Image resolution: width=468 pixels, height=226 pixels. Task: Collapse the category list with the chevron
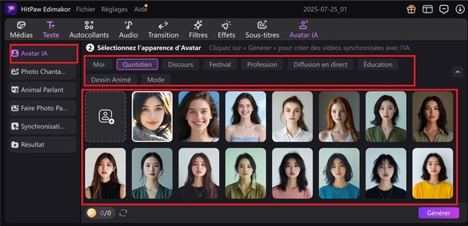click(x=457, y=72)
